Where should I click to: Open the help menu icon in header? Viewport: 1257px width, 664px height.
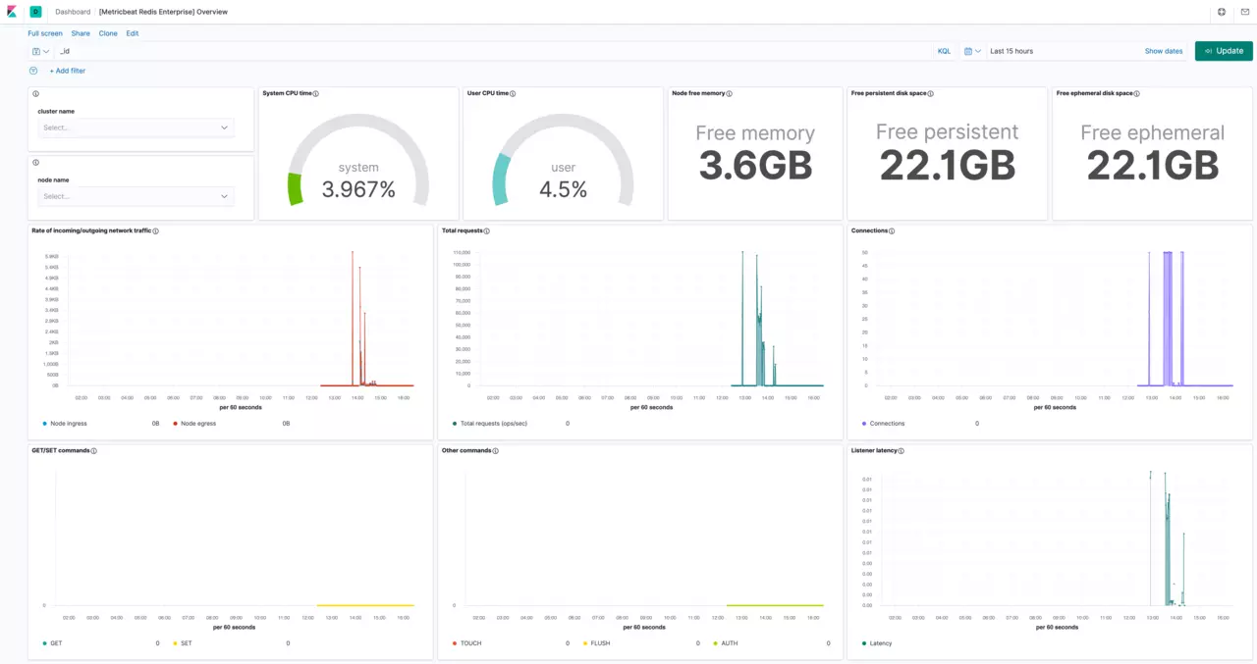pos(1222,12)
